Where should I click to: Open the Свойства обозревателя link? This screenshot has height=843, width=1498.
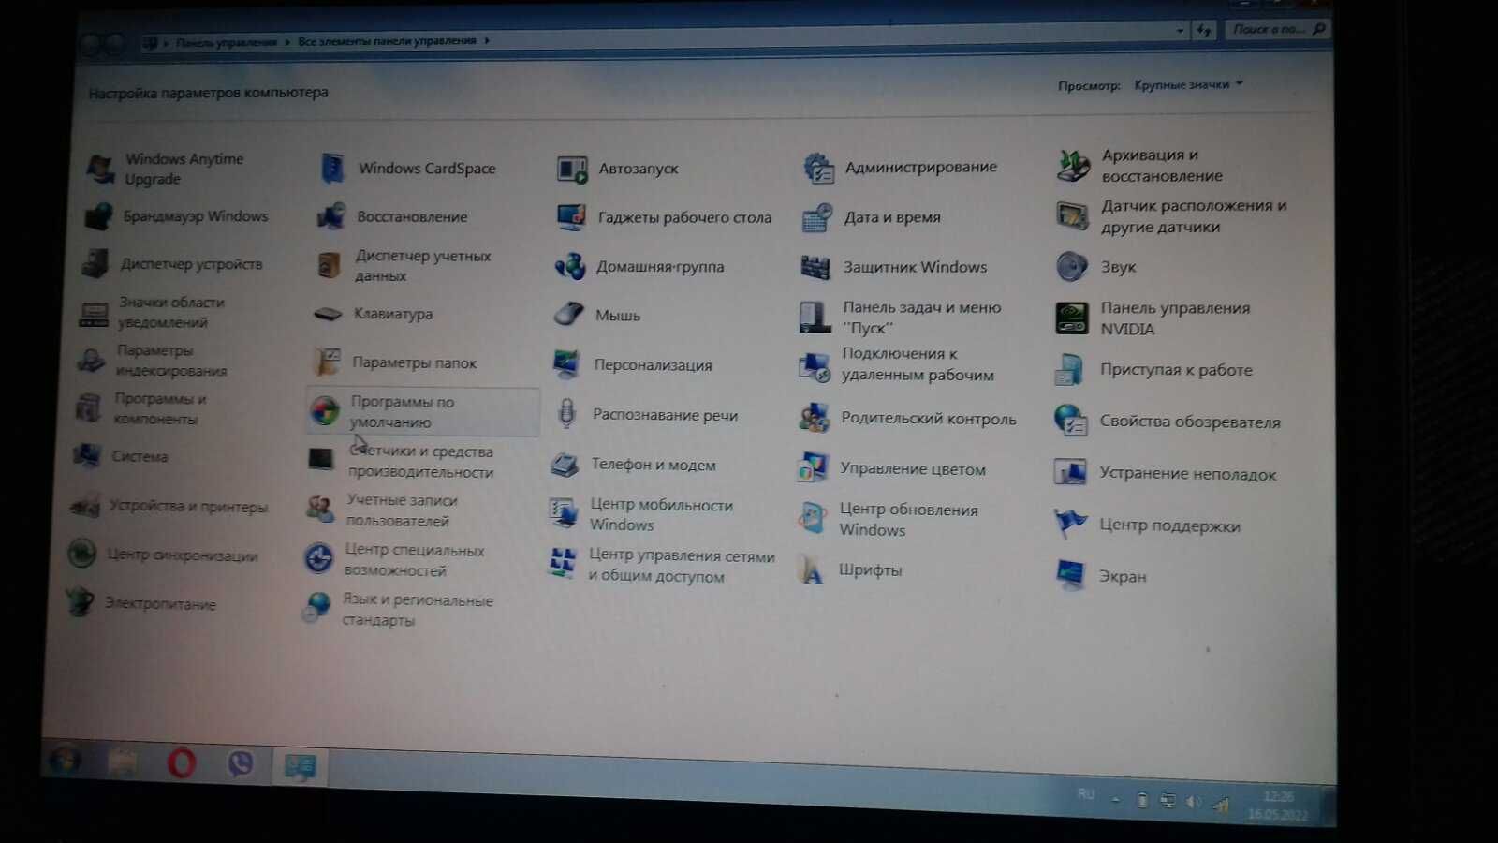(x=1190, y=421)
